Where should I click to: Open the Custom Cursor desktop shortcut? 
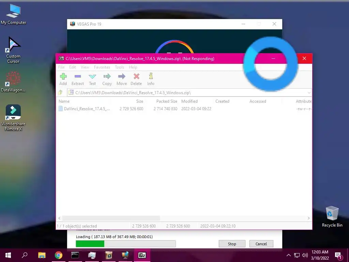click(13, 50)
